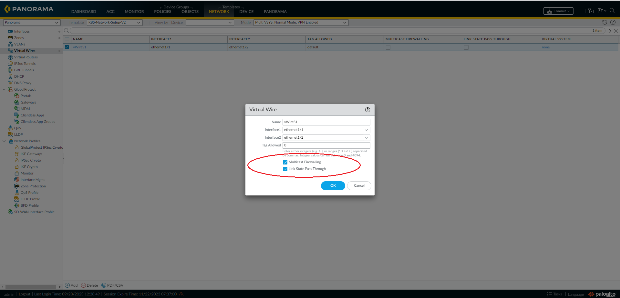Click the PDF/CSV export icon
The height and width of the screenshot is (298, 620).
pos(104,285)
